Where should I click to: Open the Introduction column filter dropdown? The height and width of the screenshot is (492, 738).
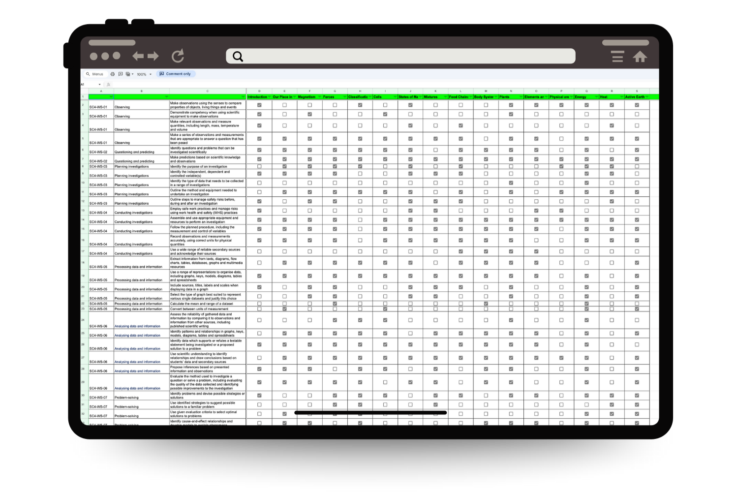[270, 97]
